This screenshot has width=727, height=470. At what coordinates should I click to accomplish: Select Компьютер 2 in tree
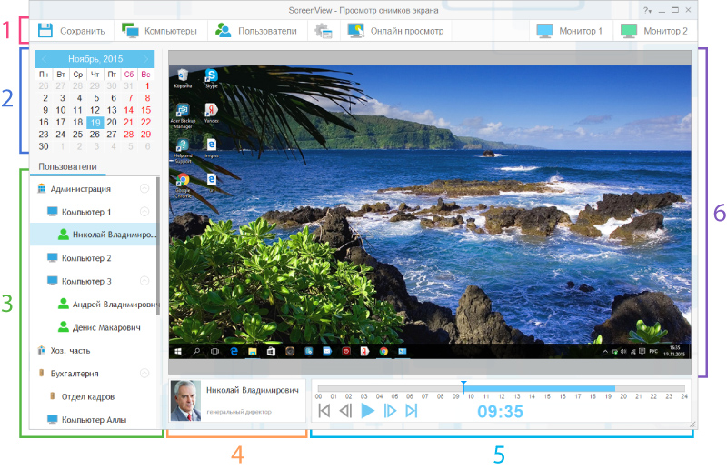click(86, 258)
